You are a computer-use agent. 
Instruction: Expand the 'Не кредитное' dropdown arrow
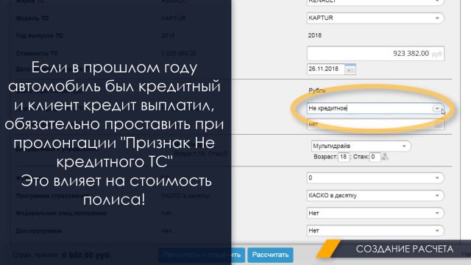click(437, 108)
